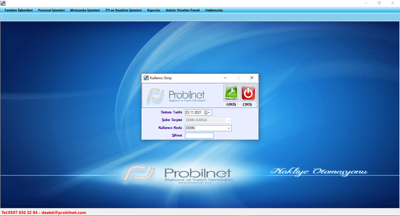Viewport: 400px width, 216px height.
Task: Open the Tanıtım İşlemleri menu
Action: coord(18,10)
